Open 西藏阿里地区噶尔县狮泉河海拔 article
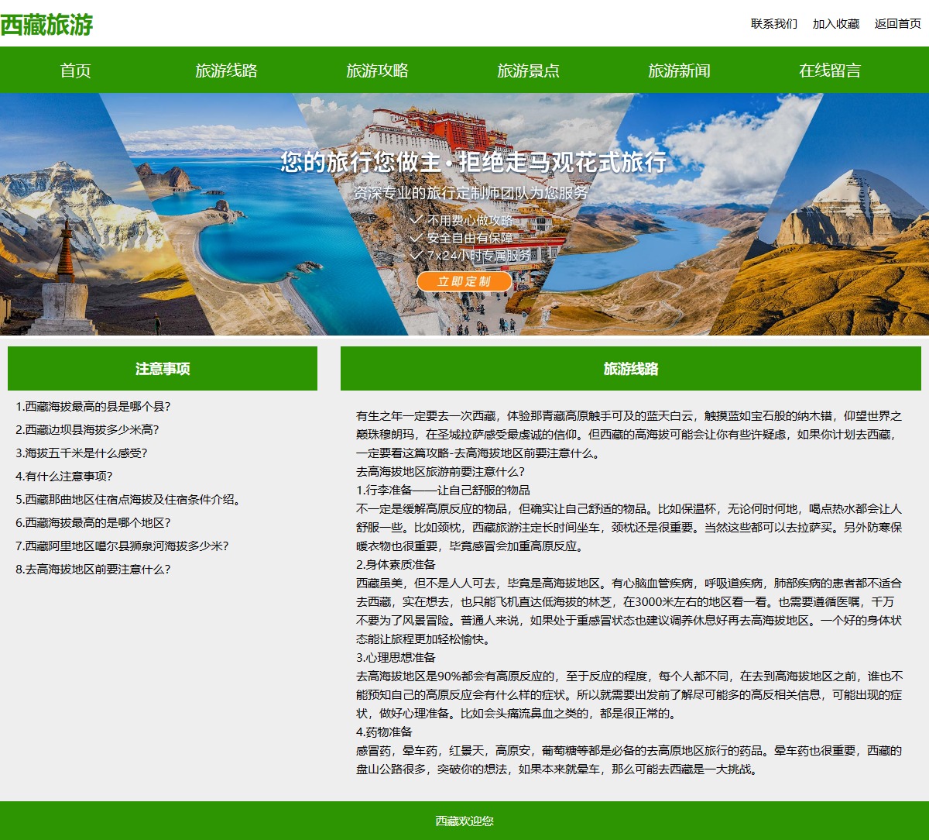The image size is (929, 840). pos(122,546)
